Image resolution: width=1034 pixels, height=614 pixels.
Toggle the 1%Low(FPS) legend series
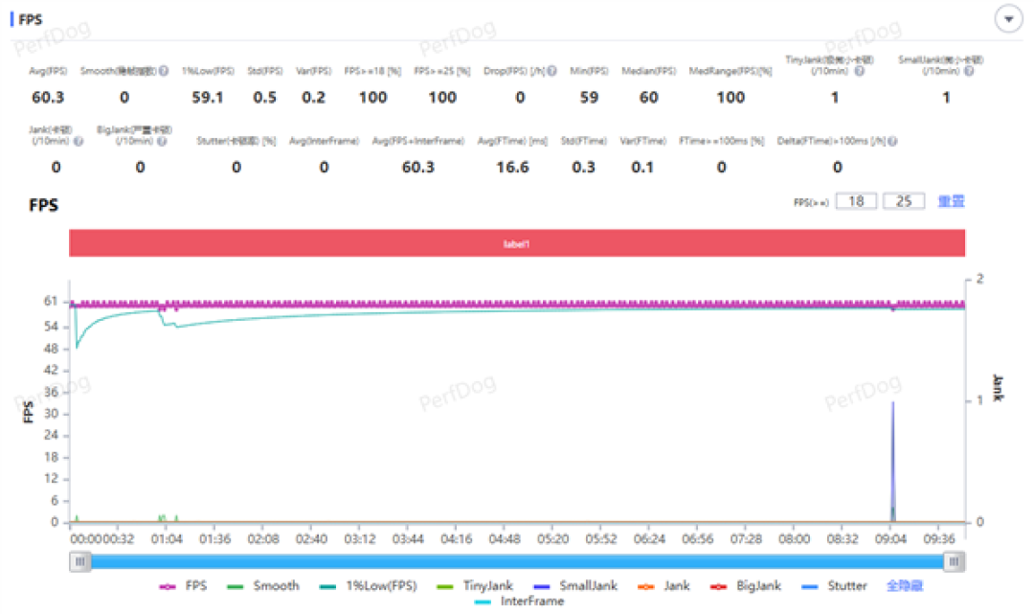point(368,585)
